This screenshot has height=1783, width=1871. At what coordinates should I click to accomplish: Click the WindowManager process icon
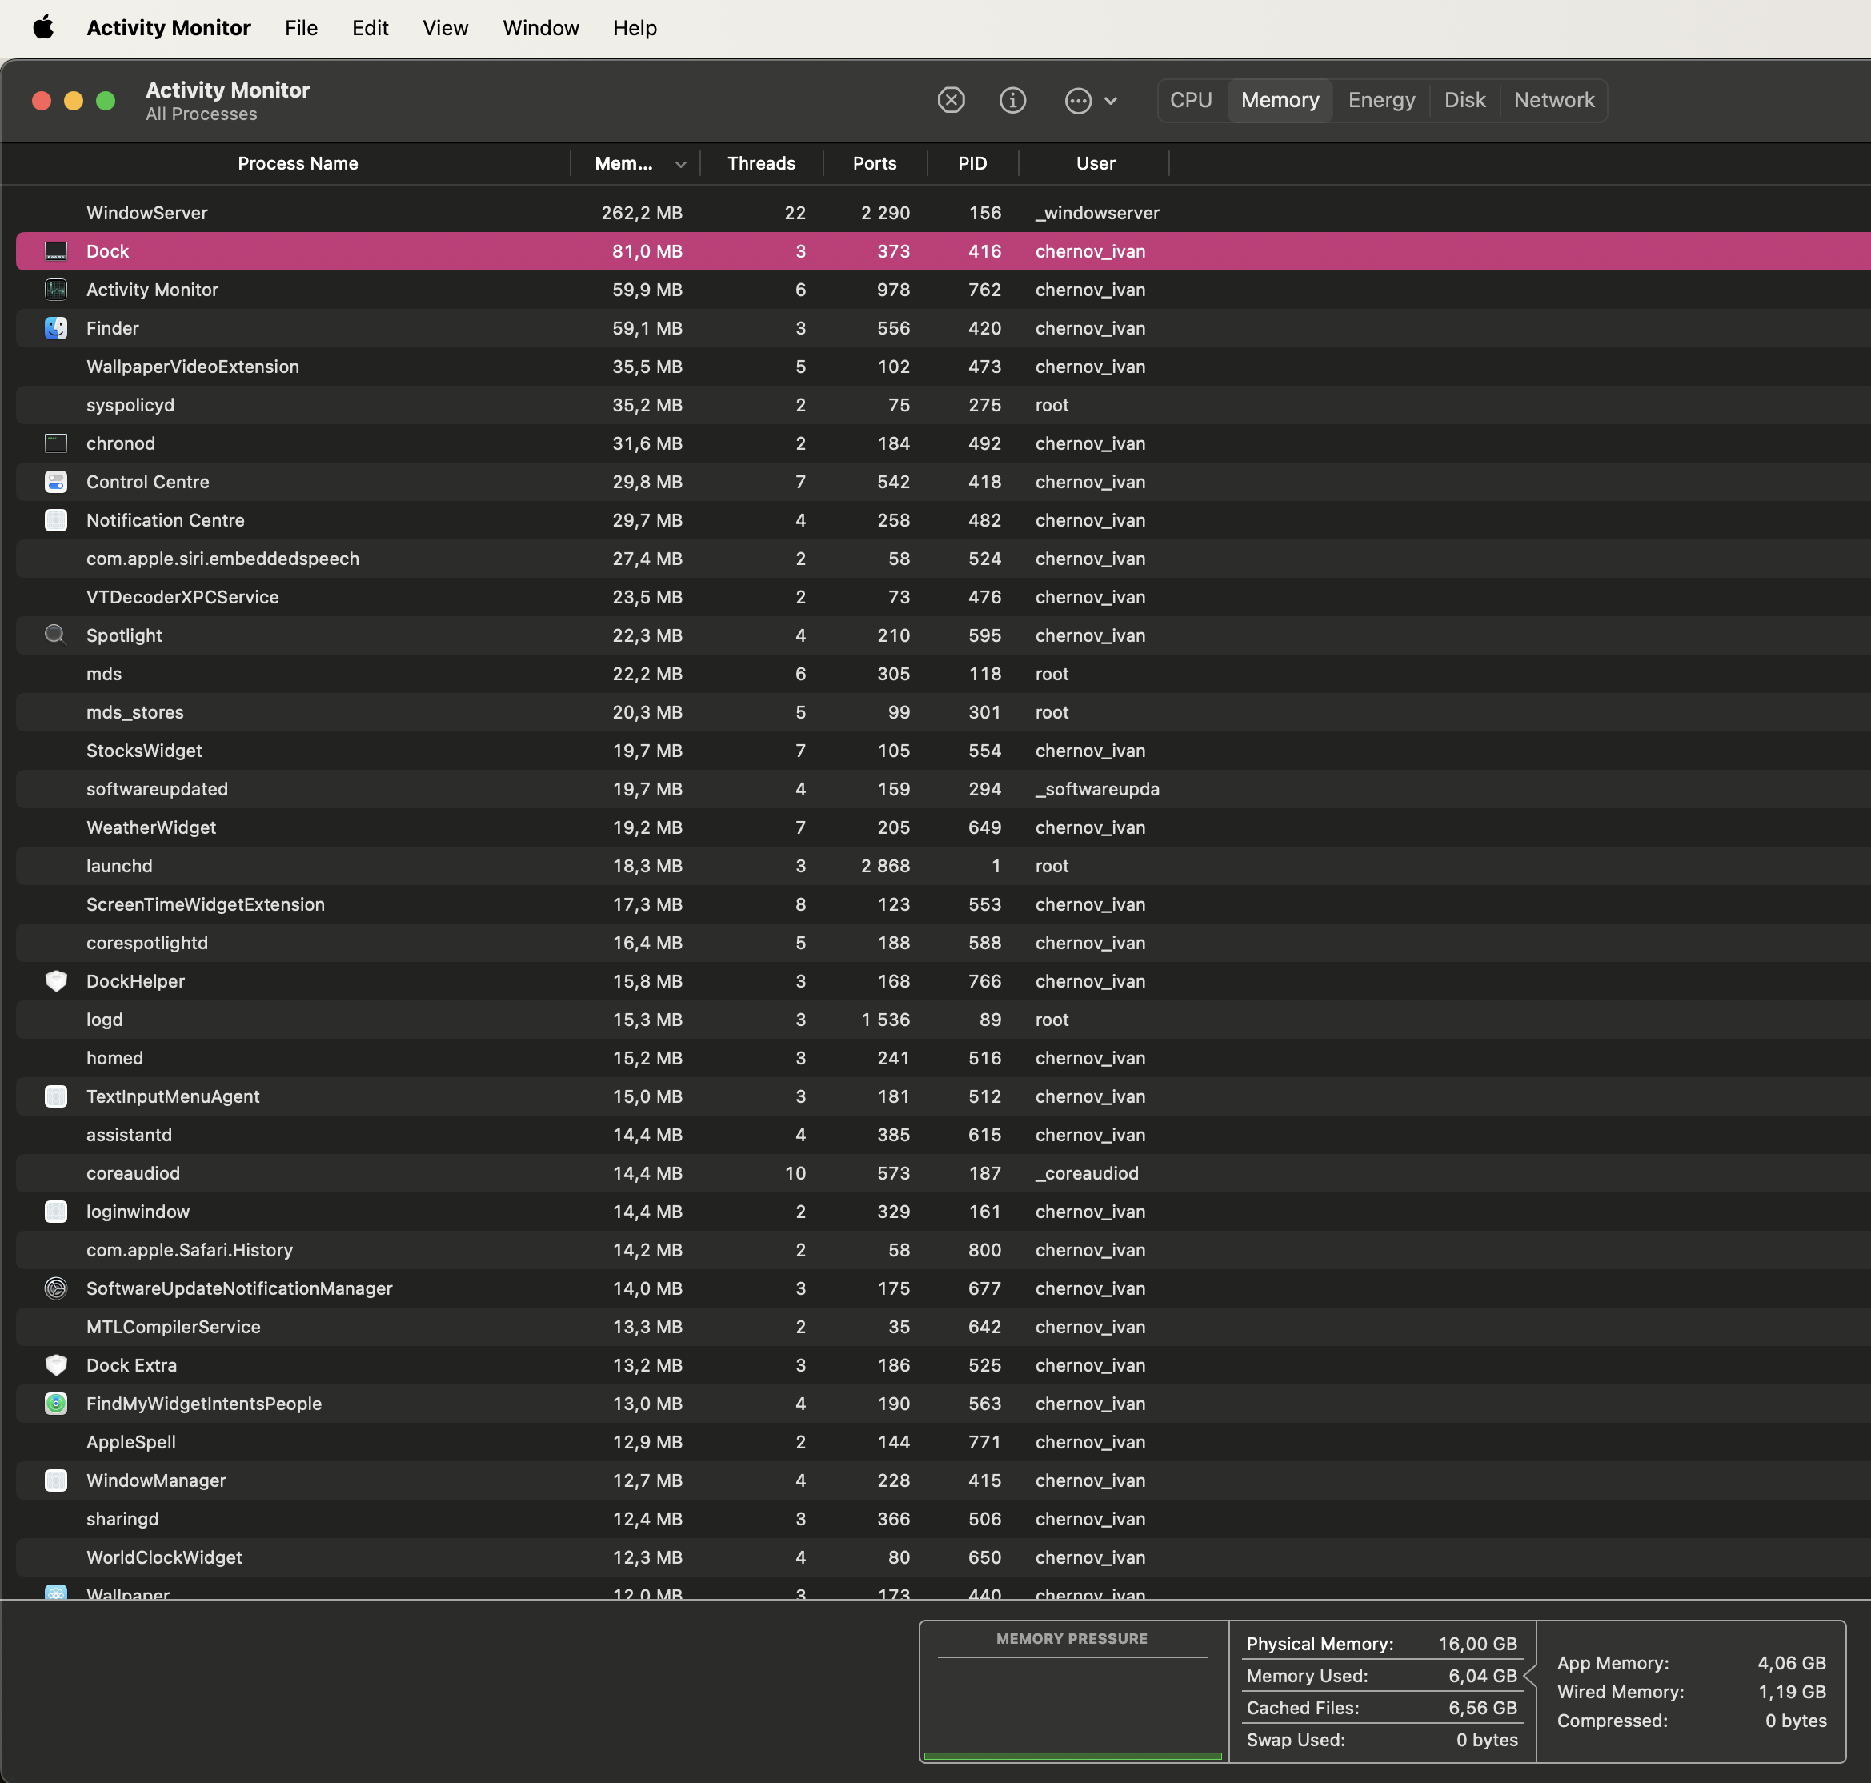point(56,1480)
